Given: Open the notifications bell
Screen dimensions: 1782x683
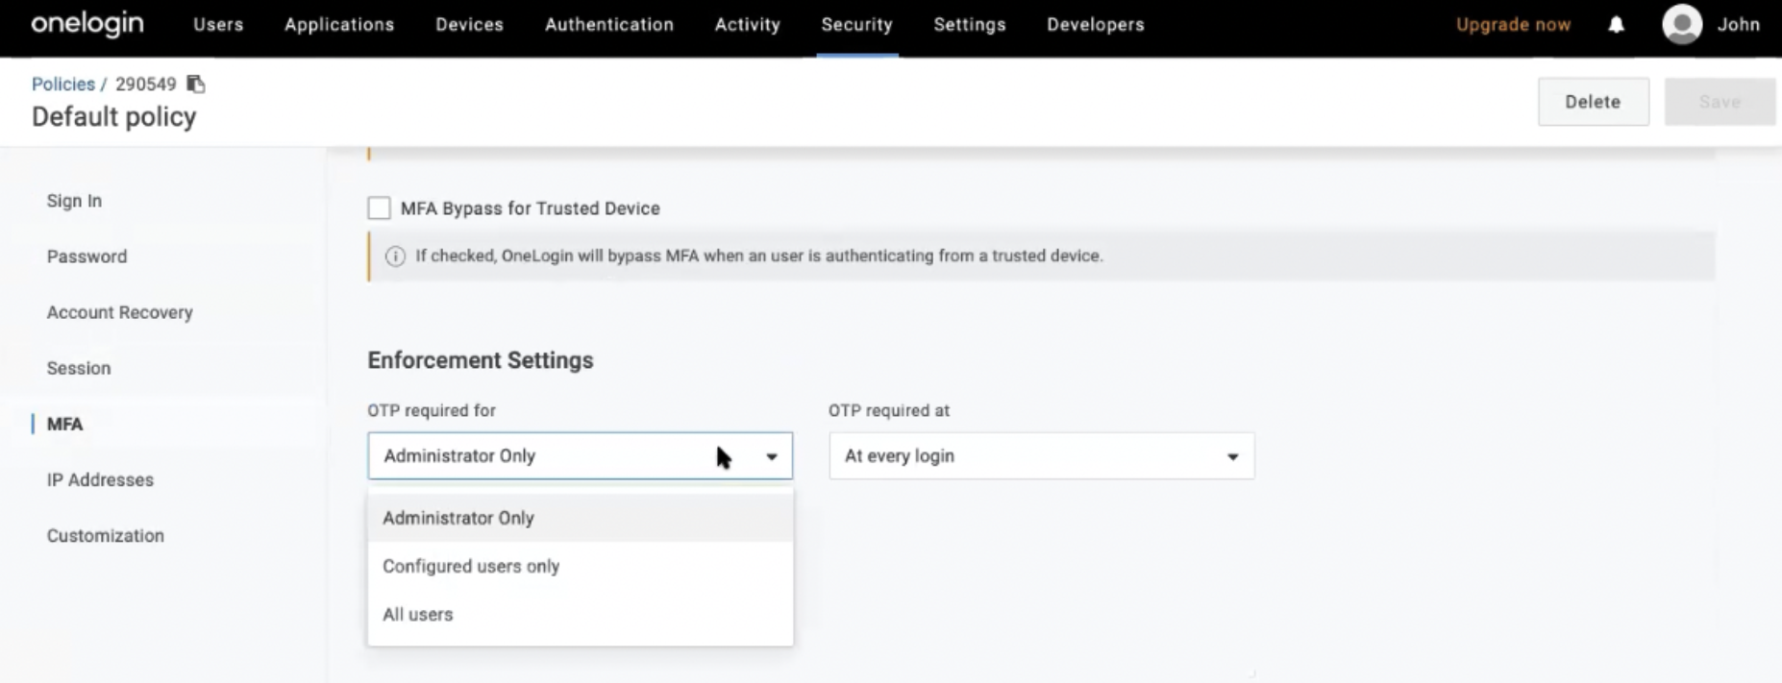Looking at the screenshot, I should (1617, 25).
